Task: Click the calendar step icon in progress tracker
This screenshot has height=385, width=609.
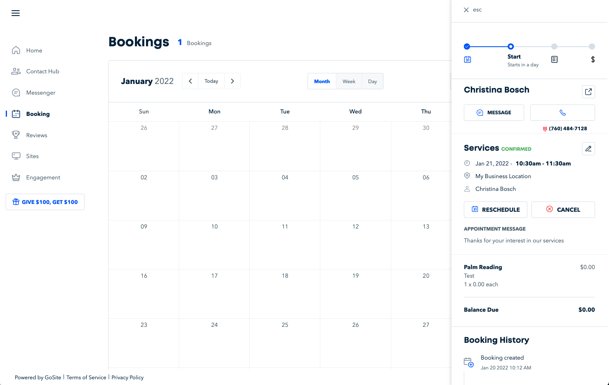Action: coord(468,59)
